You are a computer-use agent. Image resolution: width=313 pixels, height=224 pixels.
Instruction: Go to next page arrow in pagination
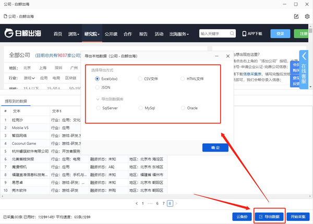(x=176, y=204)
